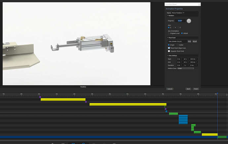Select the green bar near 37s

pos(173,114)
